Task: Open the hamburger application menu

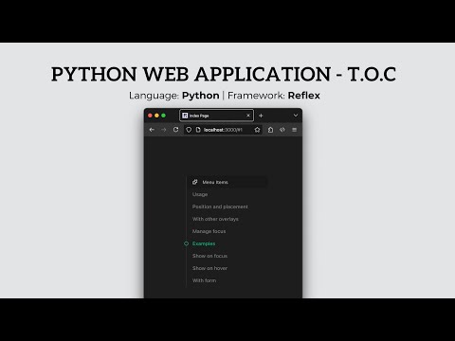Action: pyautogui.click(x=294, y=130)
